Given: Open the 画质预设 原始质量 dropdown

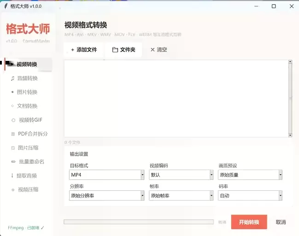Looking at the screenshot, I should (250, 175).
